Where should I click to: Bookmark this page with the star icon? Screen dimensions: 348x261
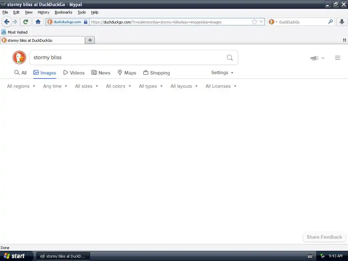click(x=254, y=22)
